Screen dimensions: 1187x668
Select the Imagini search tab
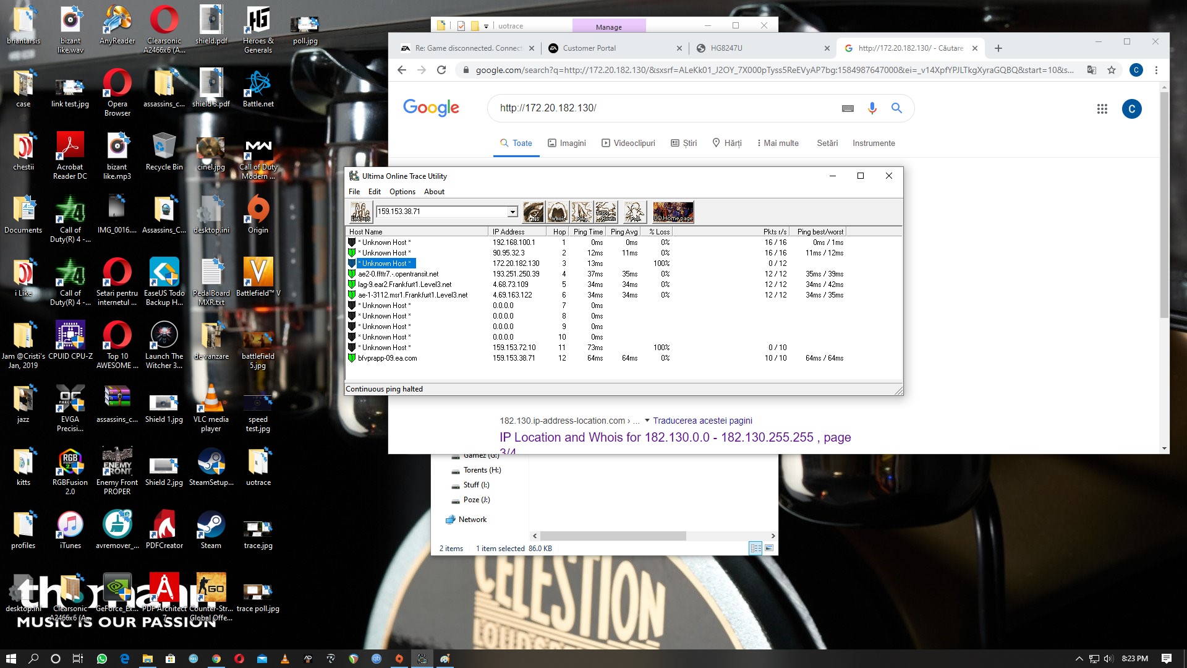[567, 143]
